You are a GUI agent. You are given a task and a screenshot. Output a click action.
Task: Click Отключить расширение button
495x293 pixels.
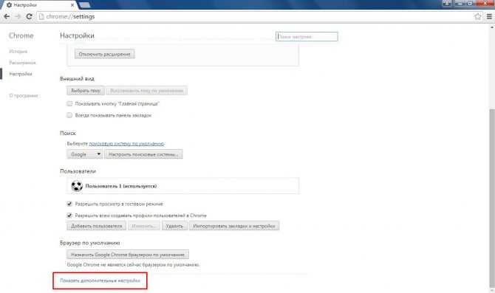(x=104, y=54)
